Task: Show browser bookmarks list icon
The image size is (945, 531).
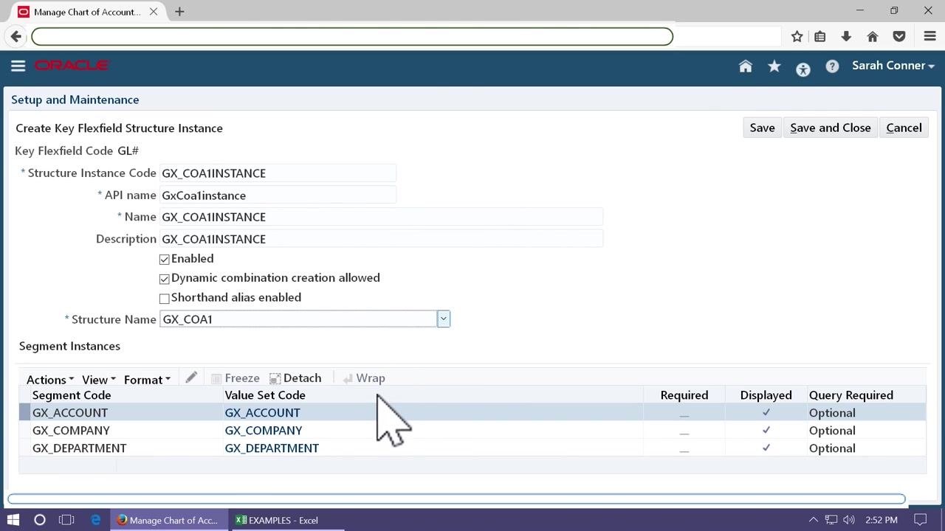Action: pyautogui.click(x=820, y=36)
